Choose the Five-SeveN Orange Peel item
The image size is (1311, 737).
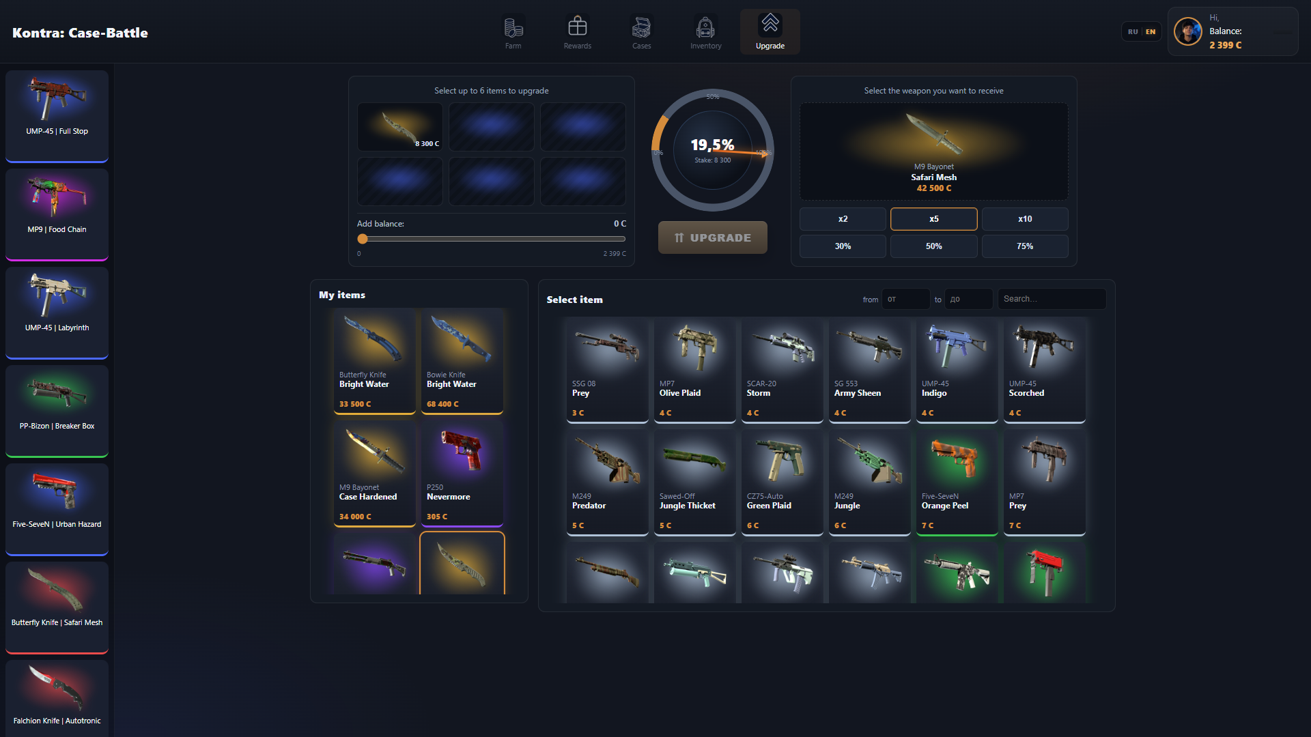(957, 483)
